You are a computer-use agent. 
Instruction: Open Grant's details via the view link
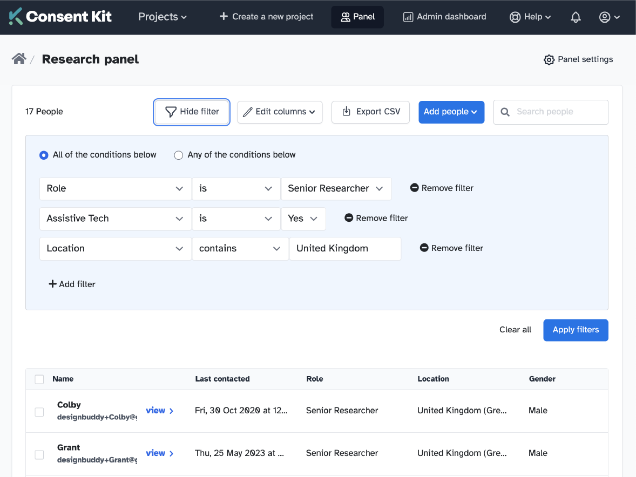(x=158, y=453)
